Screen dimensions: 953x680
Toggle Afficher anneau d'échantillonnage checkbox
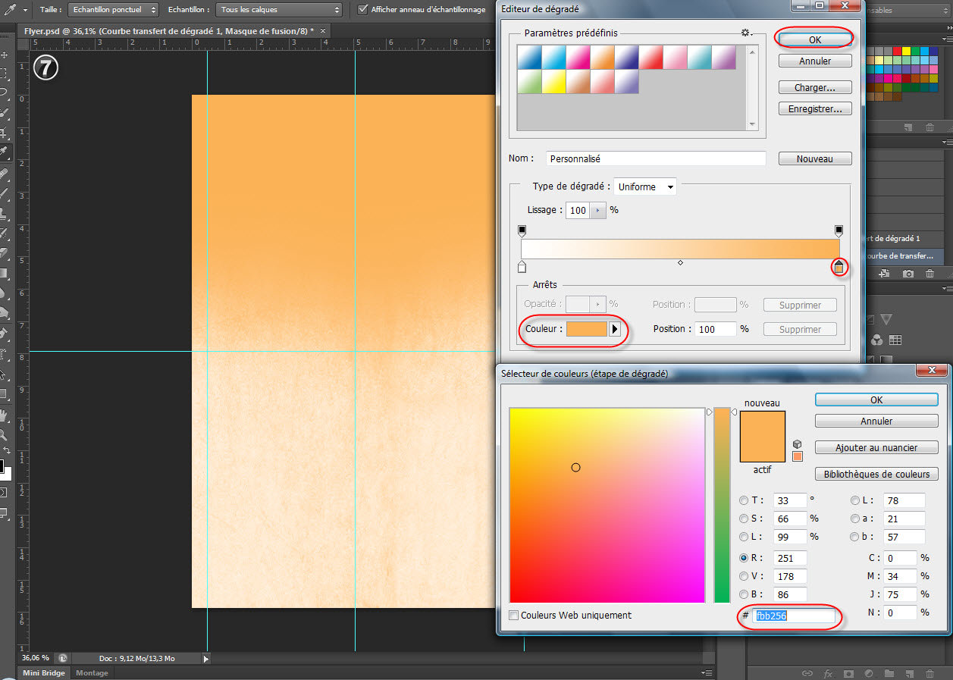pos(363,10)
